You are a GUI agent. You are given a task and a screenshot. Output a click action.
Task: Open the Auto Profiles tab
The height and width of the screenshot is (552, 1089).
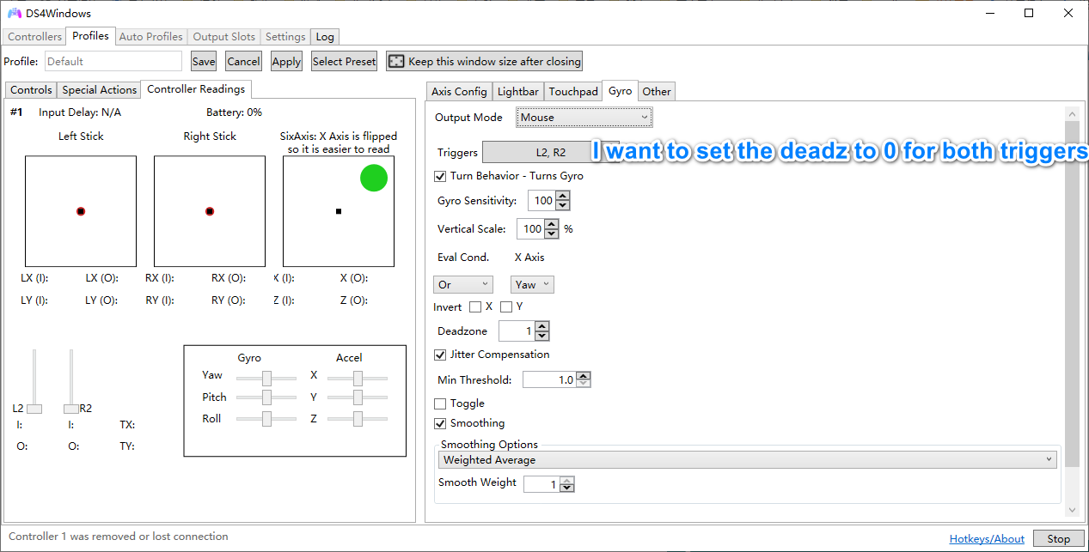click(x=150, y=37)
